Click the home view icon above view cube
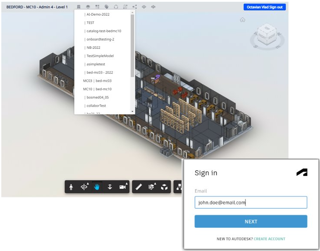This screenshot has width=320, height=251. (242, 20)
